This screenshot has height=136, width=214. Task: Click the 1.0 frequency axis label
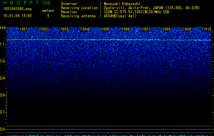(x=3, y=61)
